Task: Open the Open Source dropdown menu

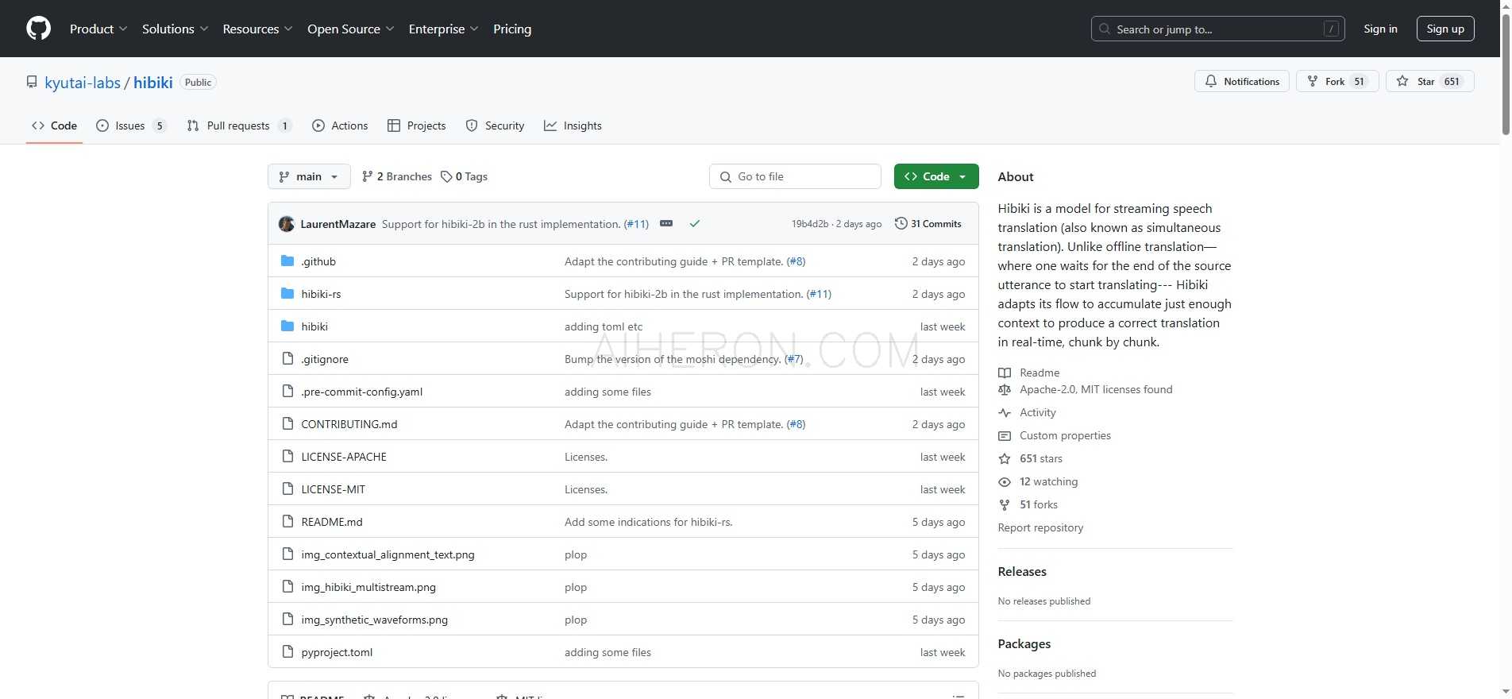Action: coord(350,29)
